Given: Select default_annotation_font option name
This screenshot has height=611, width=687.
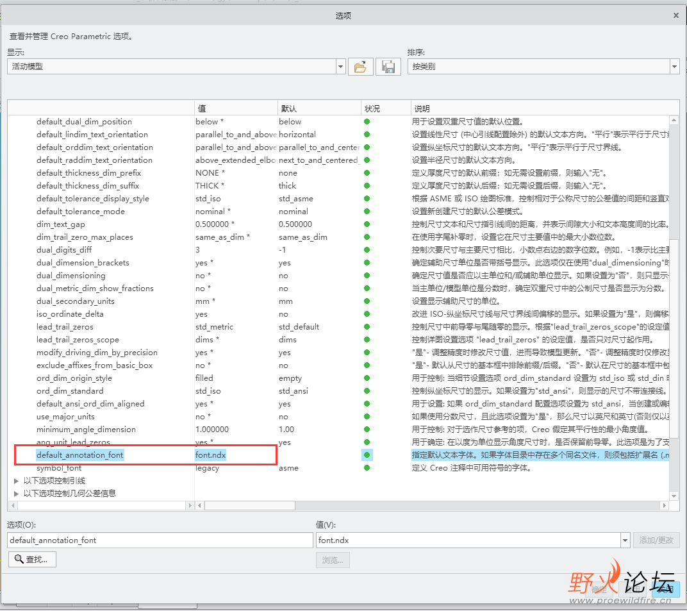Looking at the screenshot, I should (79, 455).
